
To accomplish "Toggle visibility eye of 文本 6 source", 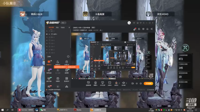I will 47,53.
